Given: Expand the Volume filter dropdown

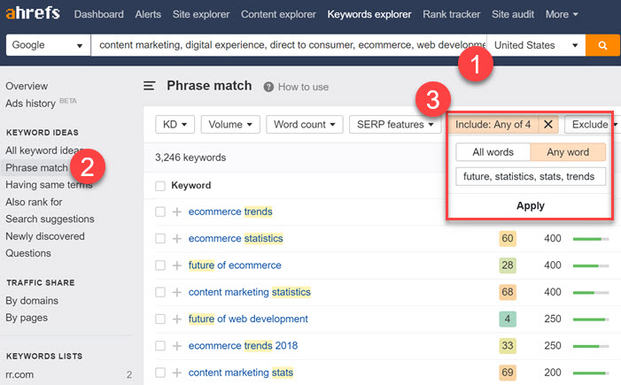Looking at the screenshot, I should coord(231,125).
